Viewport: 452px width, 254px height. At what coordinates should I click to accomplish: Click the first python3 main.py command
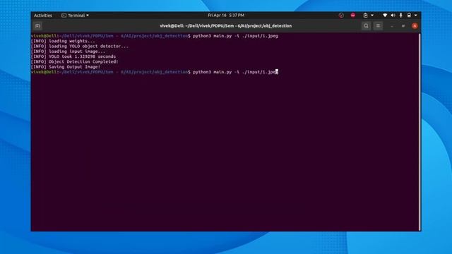click(235, 36)
